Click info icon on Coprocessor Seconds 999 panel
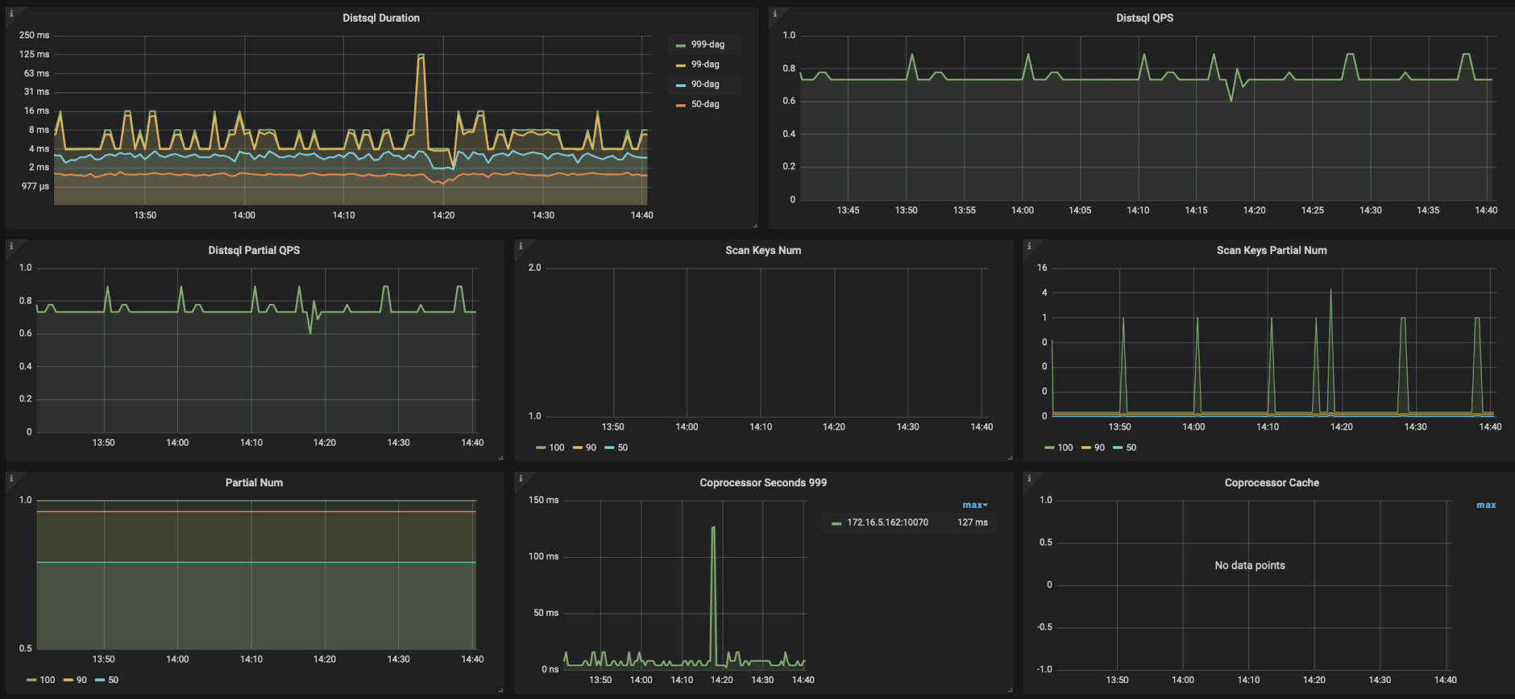 point(521,478)
